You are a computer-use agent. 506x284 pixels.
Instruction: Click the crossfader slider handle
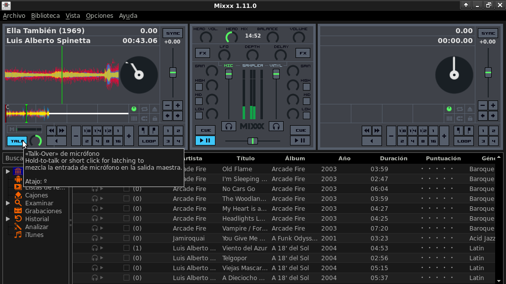tap(253, 141)
